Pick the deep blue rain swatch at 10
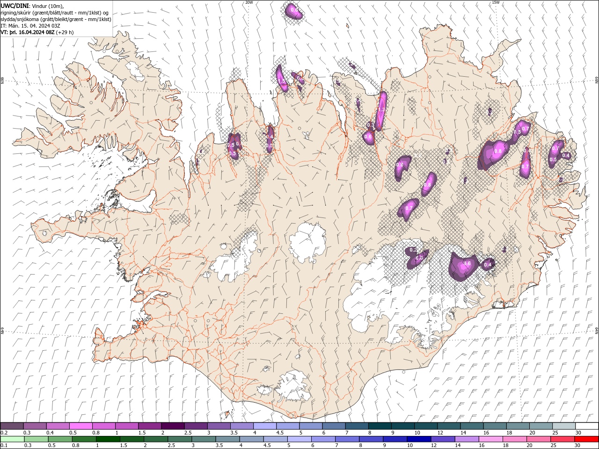599x449 pixels. pos(419,439)
